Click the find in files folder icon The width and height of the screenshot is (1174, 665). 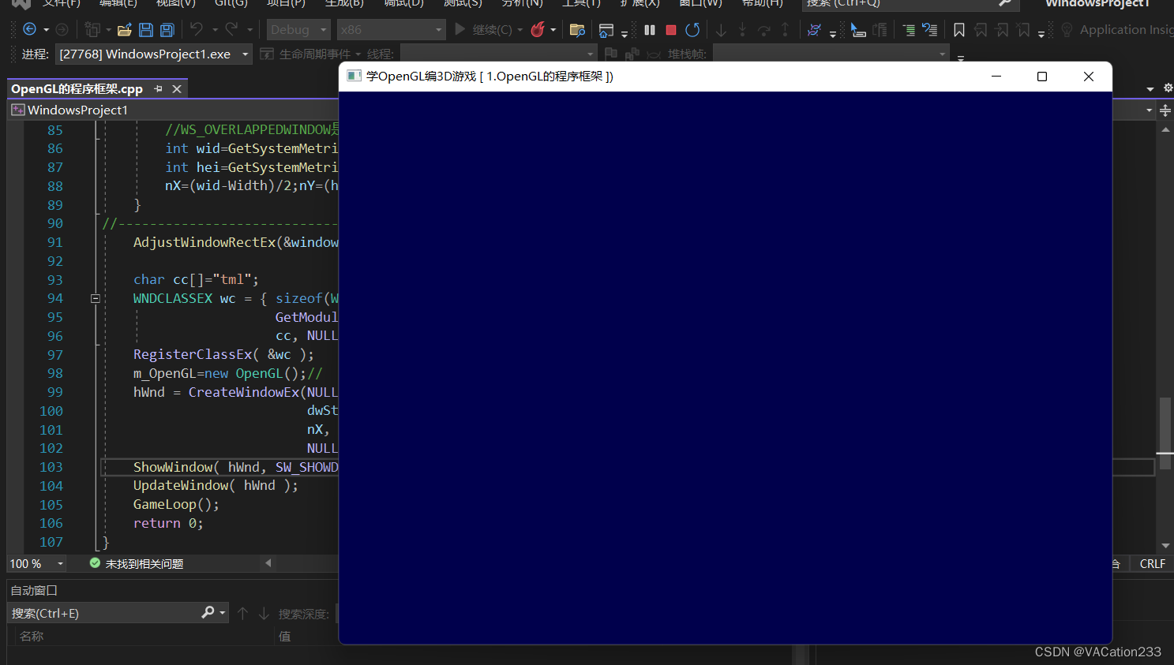[x=577, y=30]
